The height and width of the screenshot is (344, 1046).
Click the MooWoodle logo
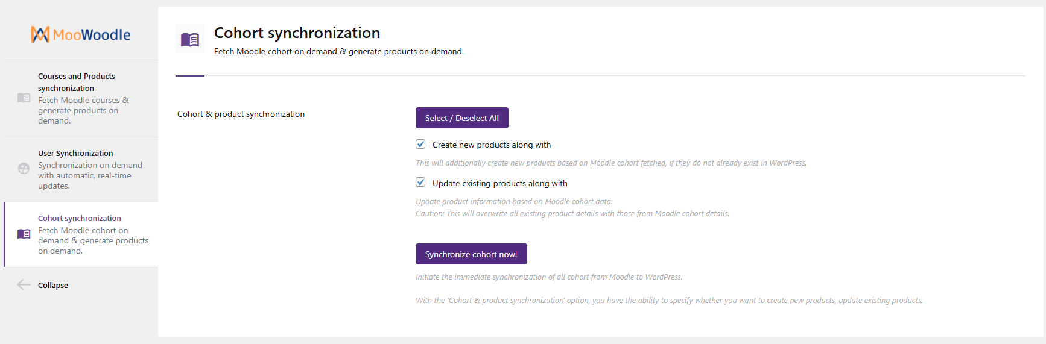(81, 34)
